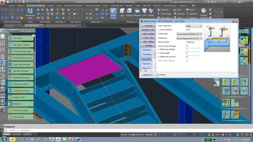Click the Cover thickness input field
The width and height of the screenshot is (253, 142).
(x=193, y=30)
